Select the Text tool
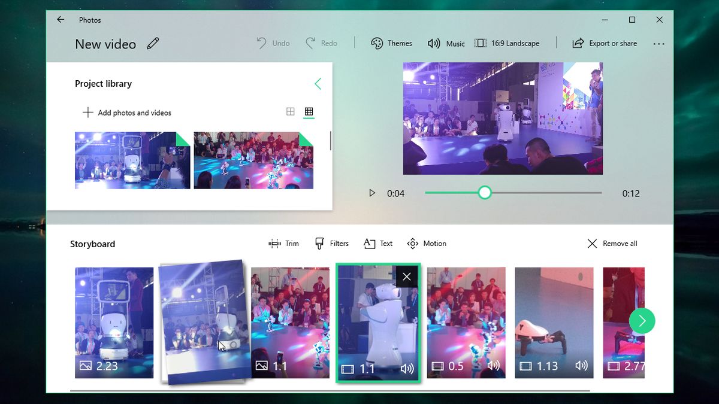The height and width of the screenshot is (404, 719). click(378, 244)
